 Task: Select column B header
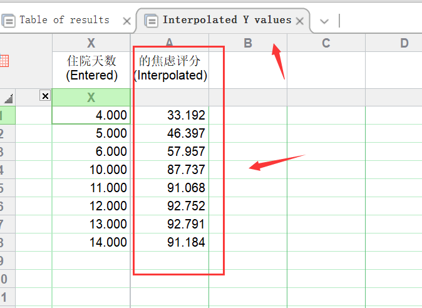(x=248, y=43)
